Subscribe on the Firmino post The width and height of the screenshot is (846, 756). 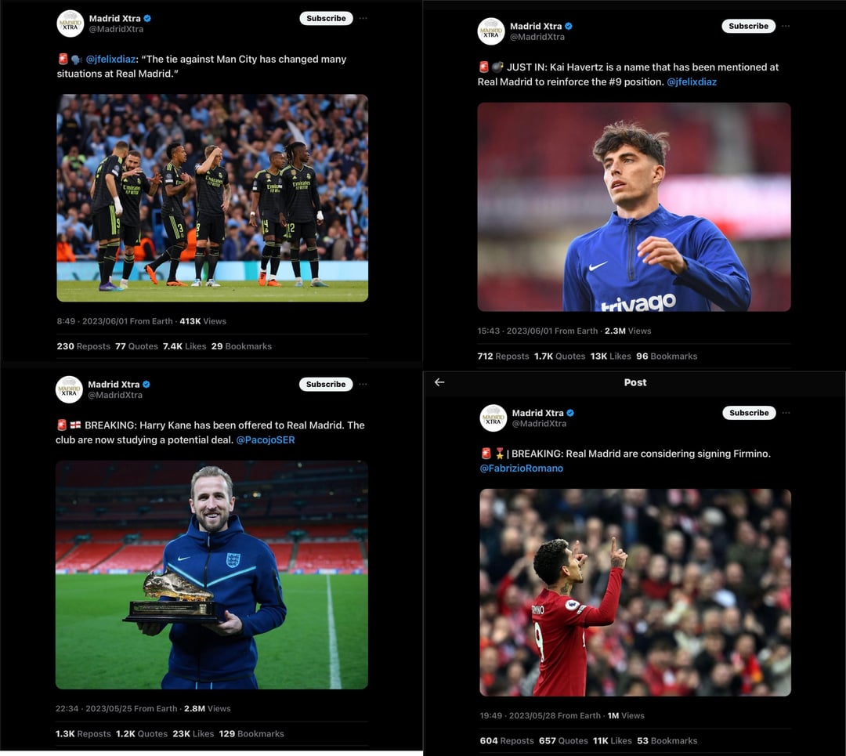[749, 413]
